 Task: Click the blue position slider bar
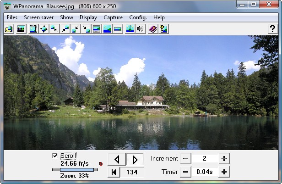coord(77,170)
